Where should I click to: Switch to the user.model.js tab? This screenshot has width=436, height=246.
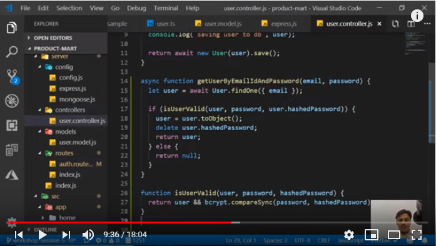218,24
